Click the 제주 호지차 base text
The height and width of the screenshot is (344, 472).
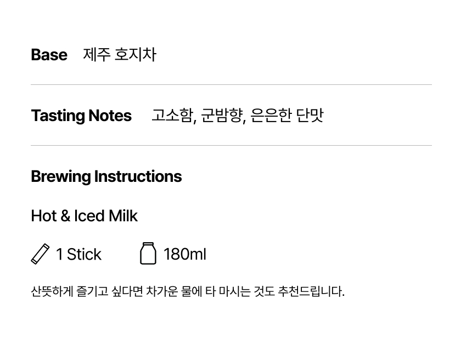click(120, 55)
